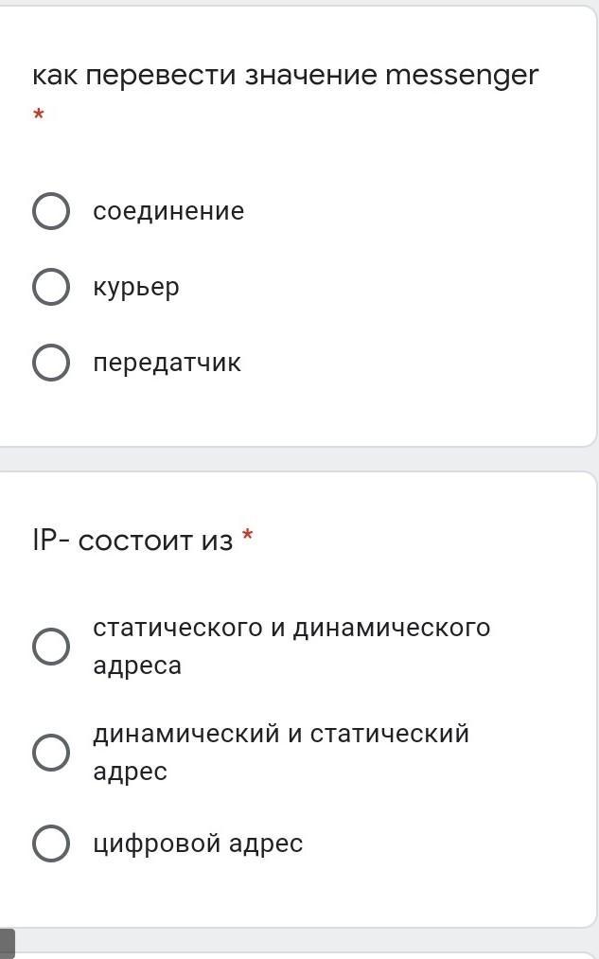Screen dimensions: 599x959
Task: Choose radio for статического и динамического адреса
Action: point(51,647)
